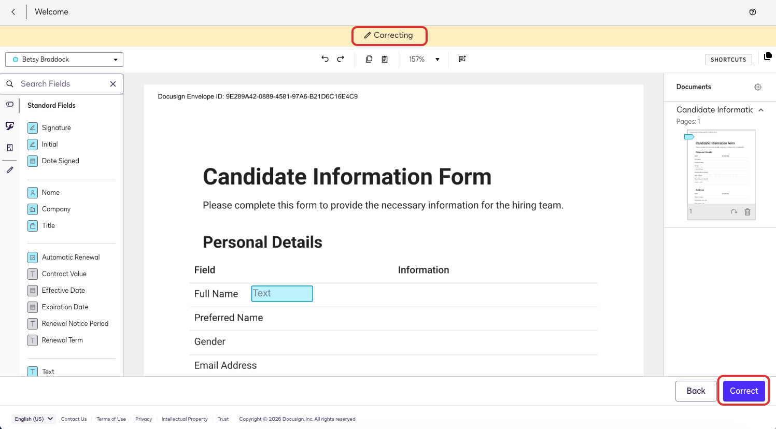The width and height of the screenshot is (776, 429).
Task: Paste the copied field
Action: [x=385, y=59]
